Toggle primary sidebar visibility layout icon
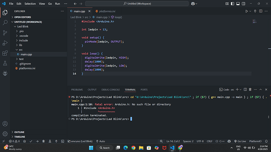Viewport: 271px width, 152px height. coord(233,4)
